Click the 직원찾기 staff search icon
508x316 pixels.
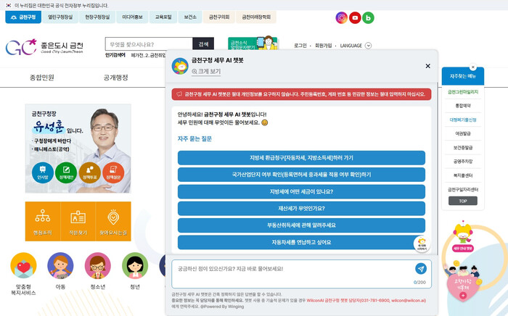click(x=78, y=221)
